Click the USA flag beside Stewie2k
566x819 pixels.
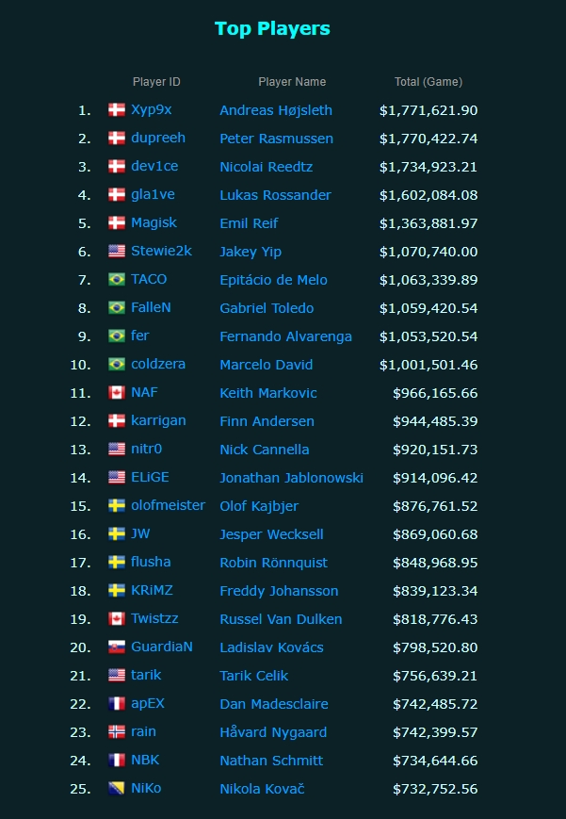point(117,252)
